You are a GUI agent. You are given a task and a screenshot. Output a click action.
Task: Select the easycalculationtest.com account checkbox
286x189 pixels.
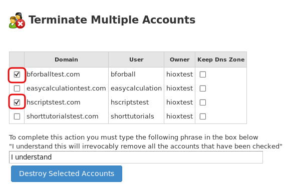17,88
